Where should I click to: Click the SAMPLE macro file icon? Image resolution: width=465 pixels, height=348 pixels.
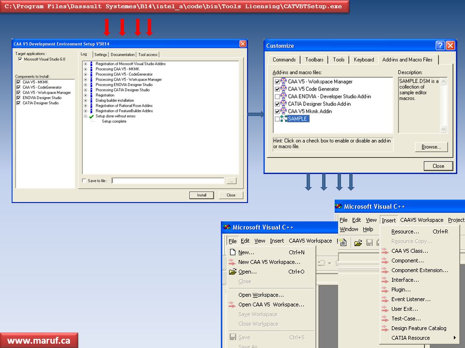(x=284, y=119)
